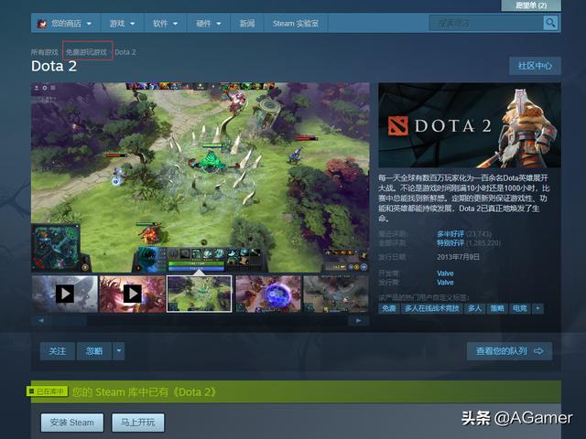Select the last screenshot thumbnail in strip
The height and width of the screenshot is (439, 586).
(x=336, y=294)
